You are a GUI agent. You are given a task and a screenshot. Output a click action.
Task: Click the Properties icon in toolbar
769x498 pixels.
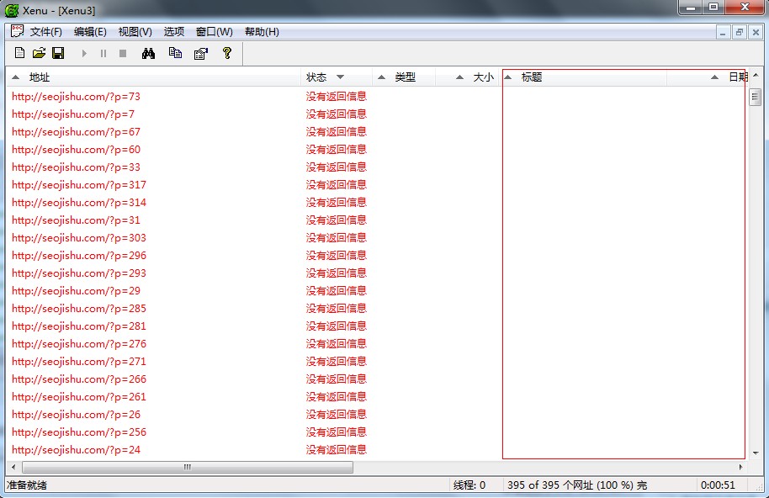200,53
